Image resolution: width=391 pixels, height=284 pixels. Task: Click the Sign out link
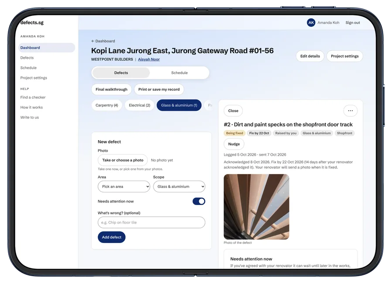click(x=353, y=23)
